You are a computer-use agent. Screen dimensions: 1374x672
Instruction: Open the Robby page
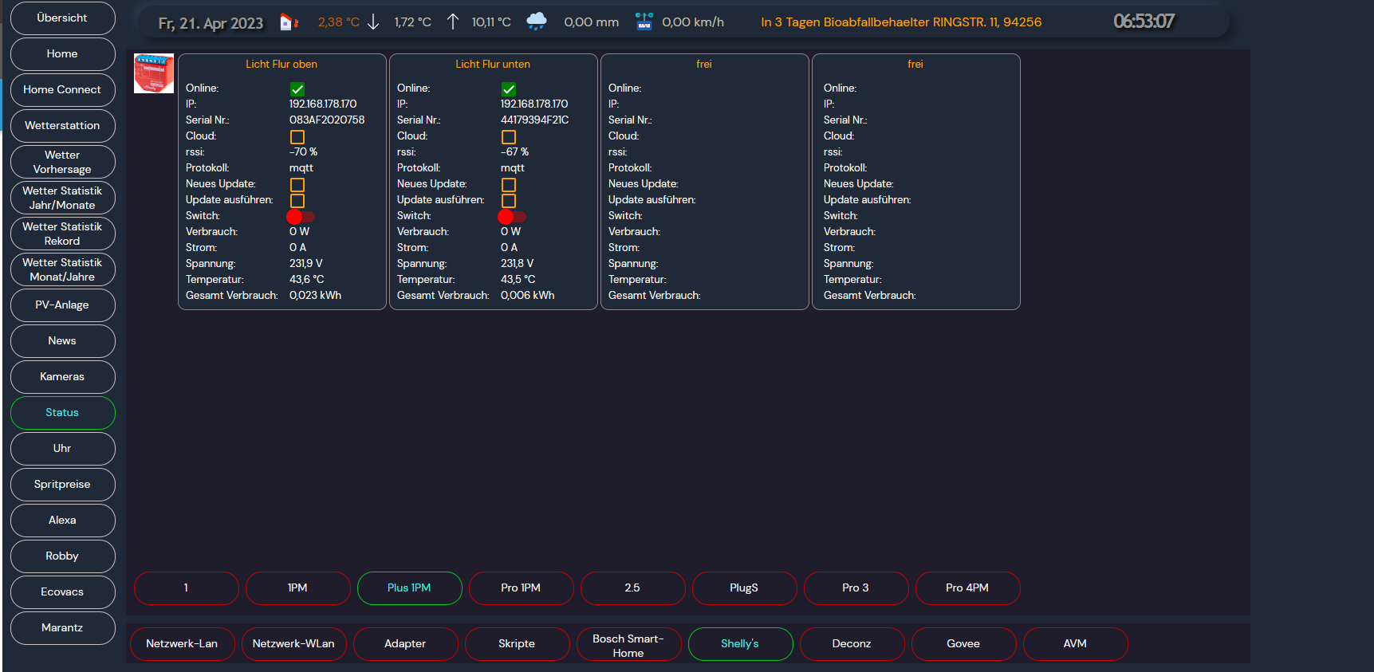62,556
